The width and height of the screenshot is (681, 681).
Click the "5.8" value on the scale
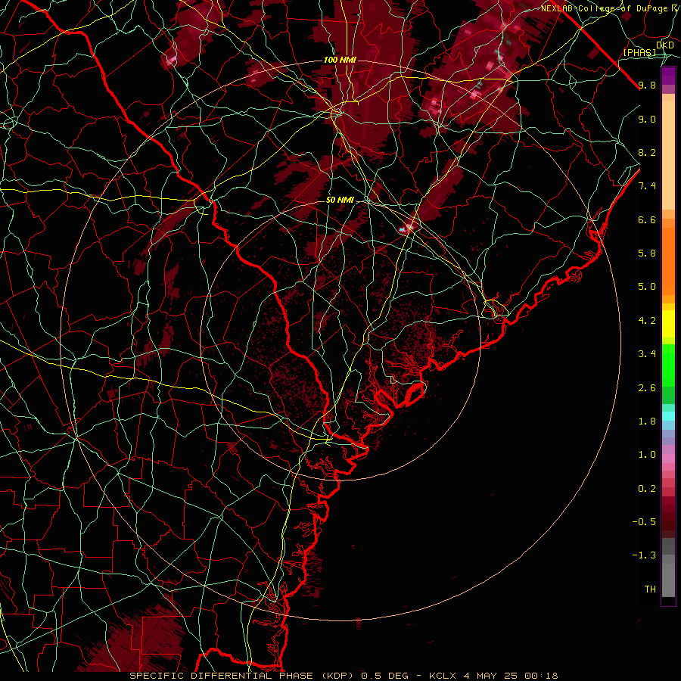[x=647, y=253]
